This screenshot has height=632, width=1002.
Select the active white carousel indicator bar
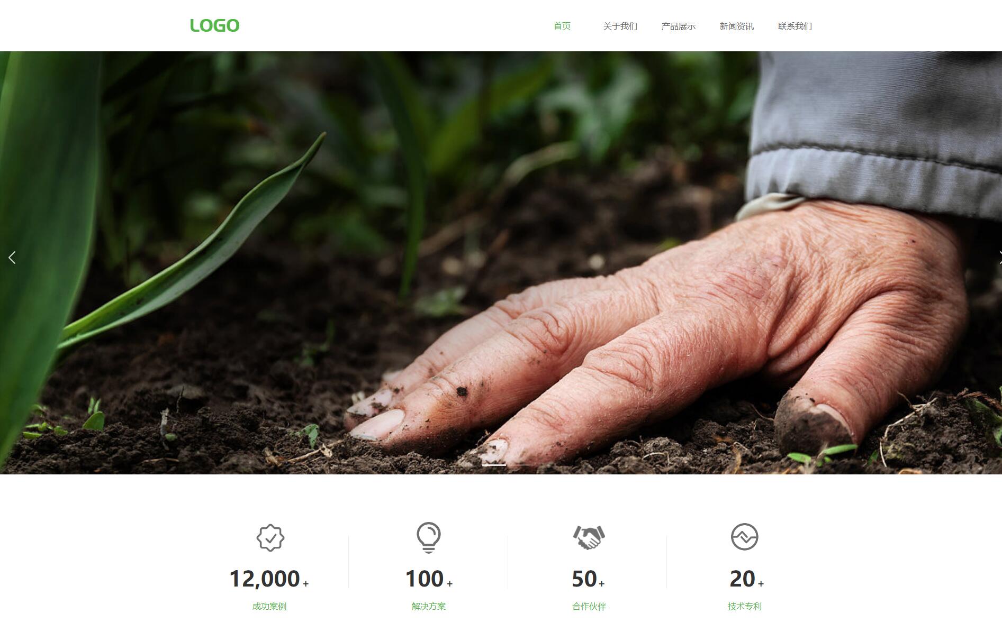[494, 465]
